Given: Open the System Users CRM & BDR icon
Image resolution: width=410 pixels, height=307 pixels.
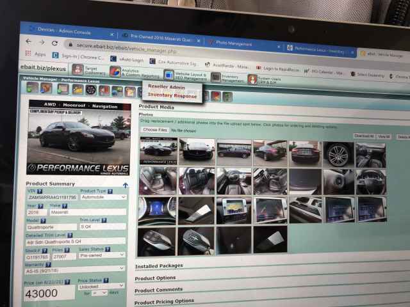Looking at the screenshot, I should (252, 79).
